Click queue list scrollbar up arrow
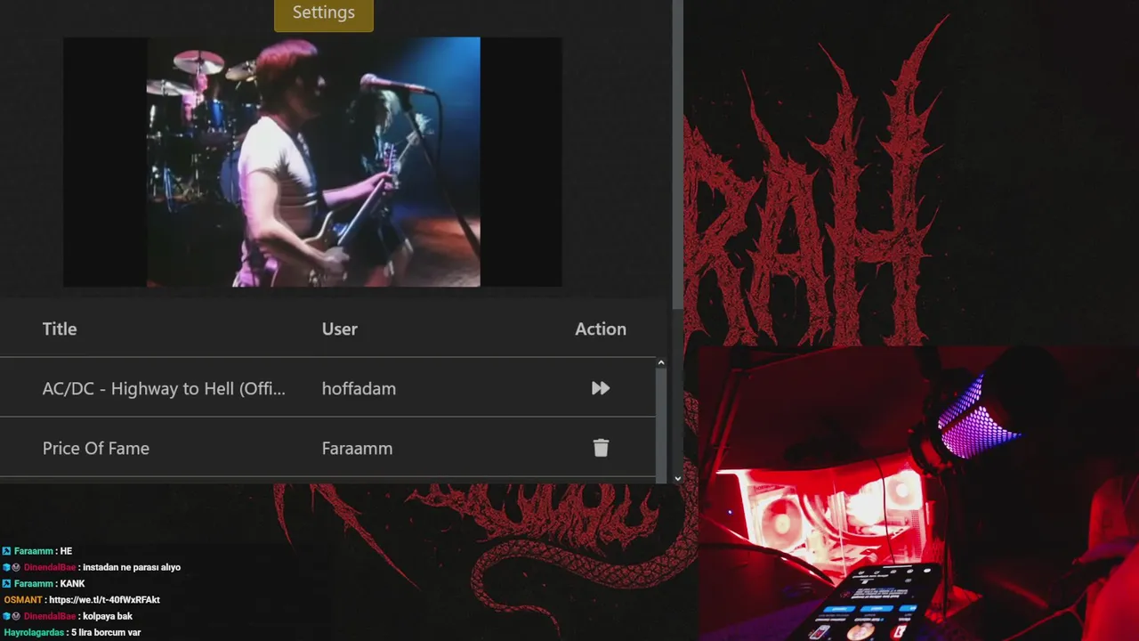 coord(660,362)
